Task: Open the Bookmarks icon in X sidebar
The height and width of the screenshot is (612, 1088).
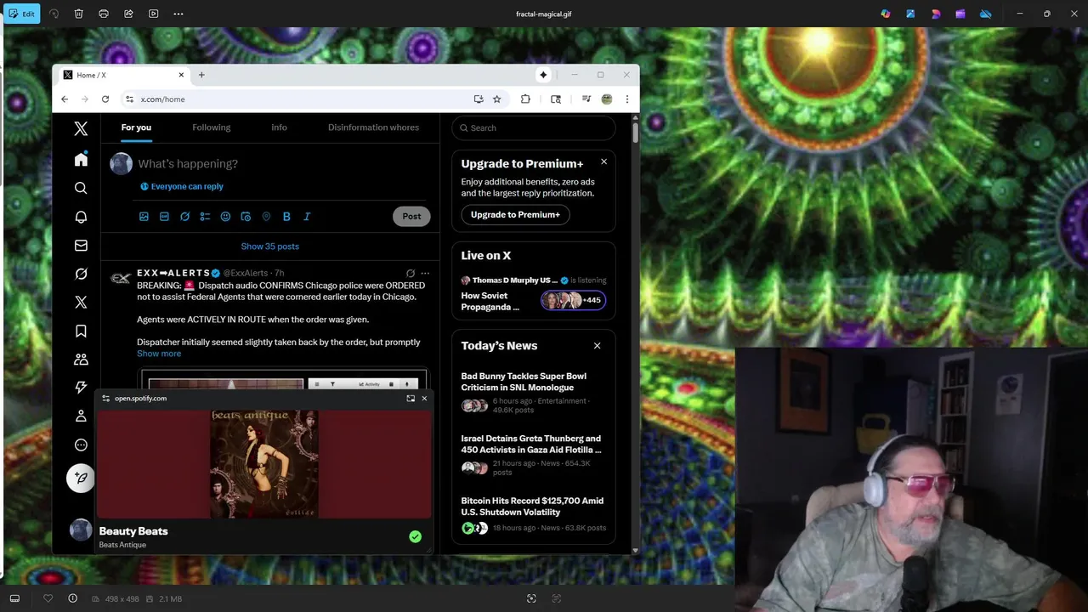Action: pyautogui.click(x=81, y=331)
